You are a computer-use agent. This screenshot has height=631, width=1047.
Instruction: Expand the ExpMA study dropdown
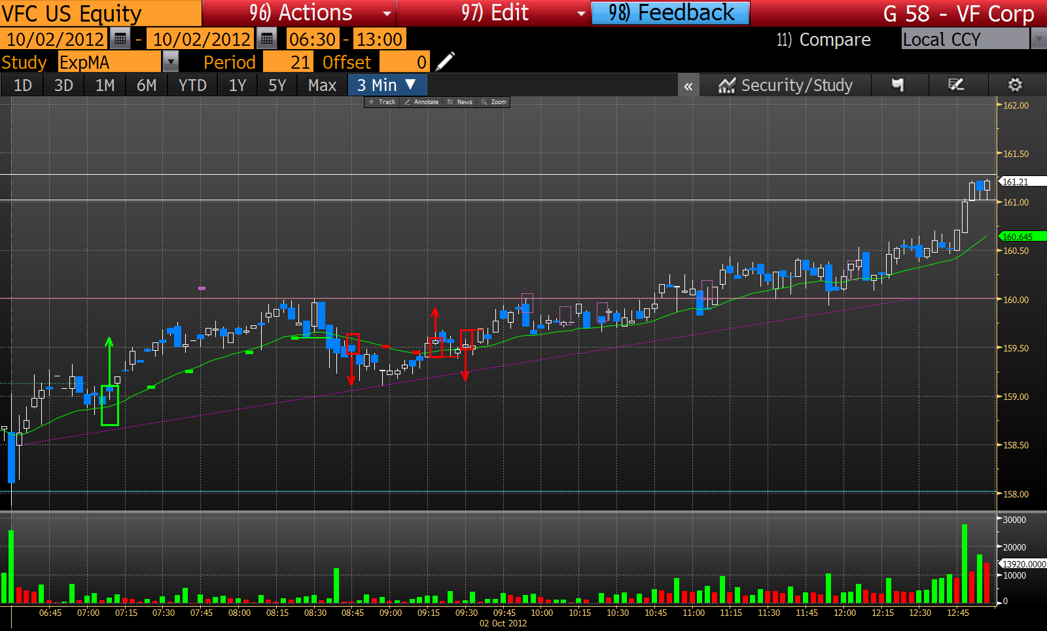[x=170, y=62]
